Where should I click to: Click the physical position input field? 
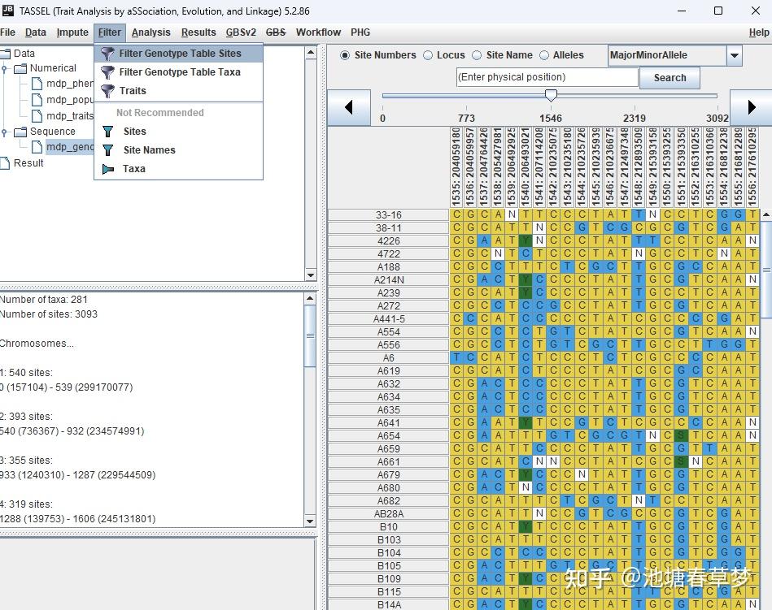[x=547, y=77]
